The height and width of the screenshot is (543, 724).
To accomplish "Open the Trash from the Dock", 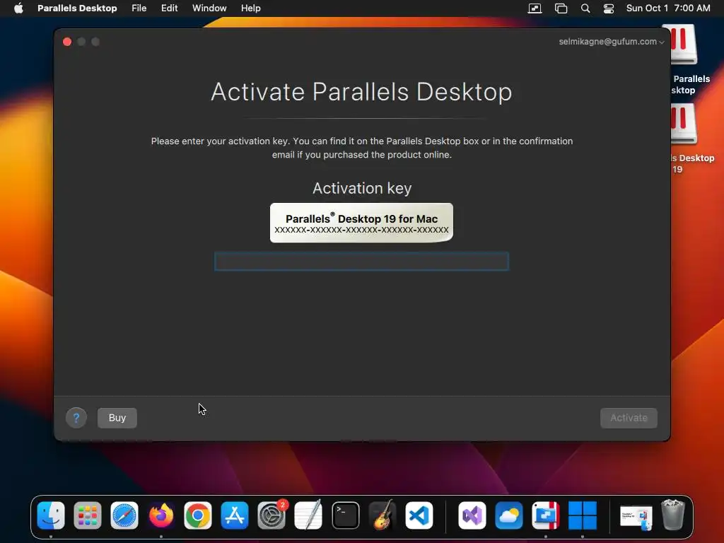I will 673,515.
